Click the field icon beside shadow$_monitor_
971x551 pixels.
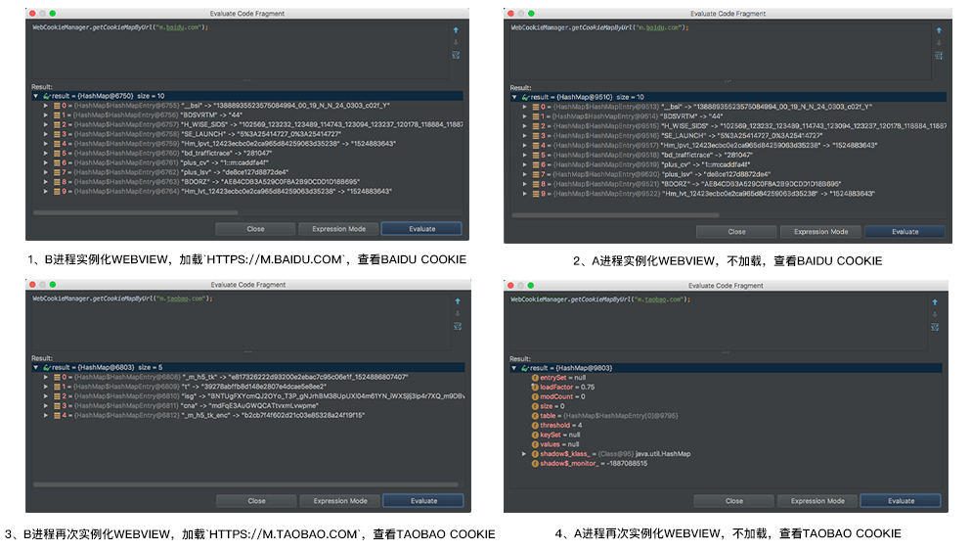[x=535, y=463]
